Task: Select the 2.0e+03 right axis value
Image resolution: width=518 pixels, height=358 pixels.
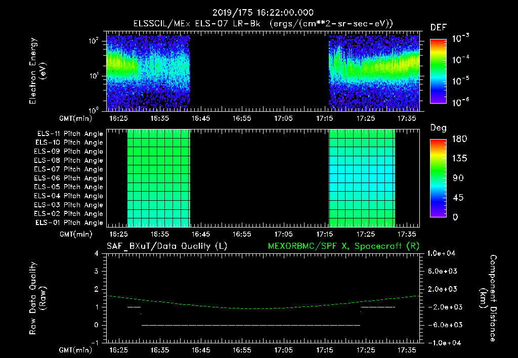Action: point(443,289)
